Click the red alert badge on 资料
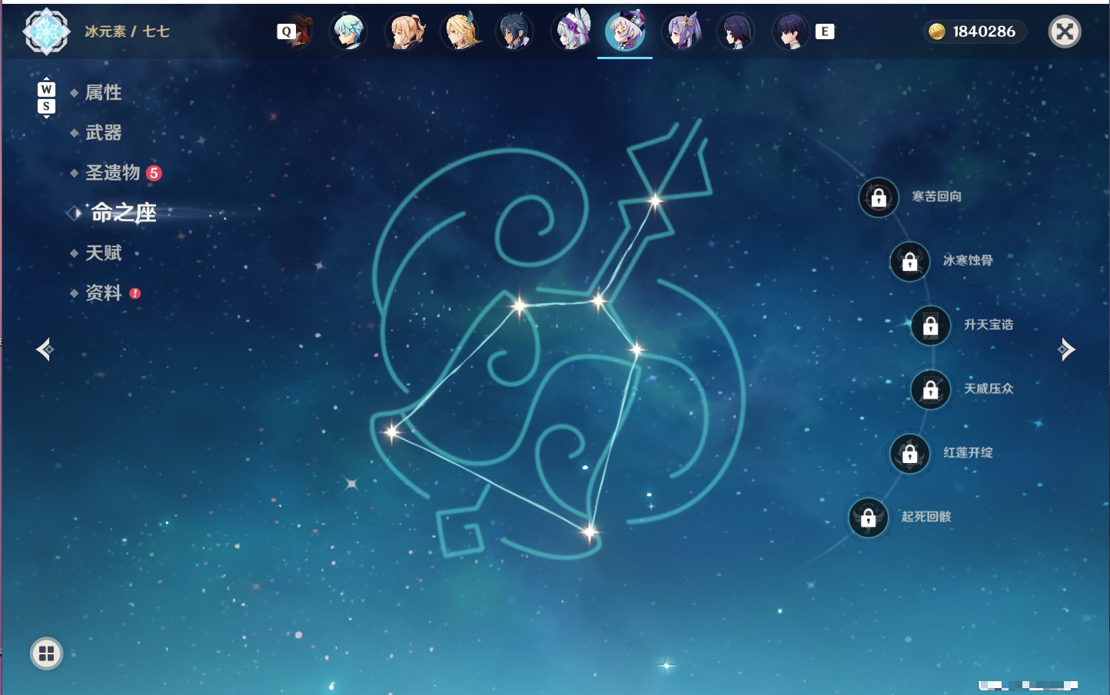 point(135,293)
